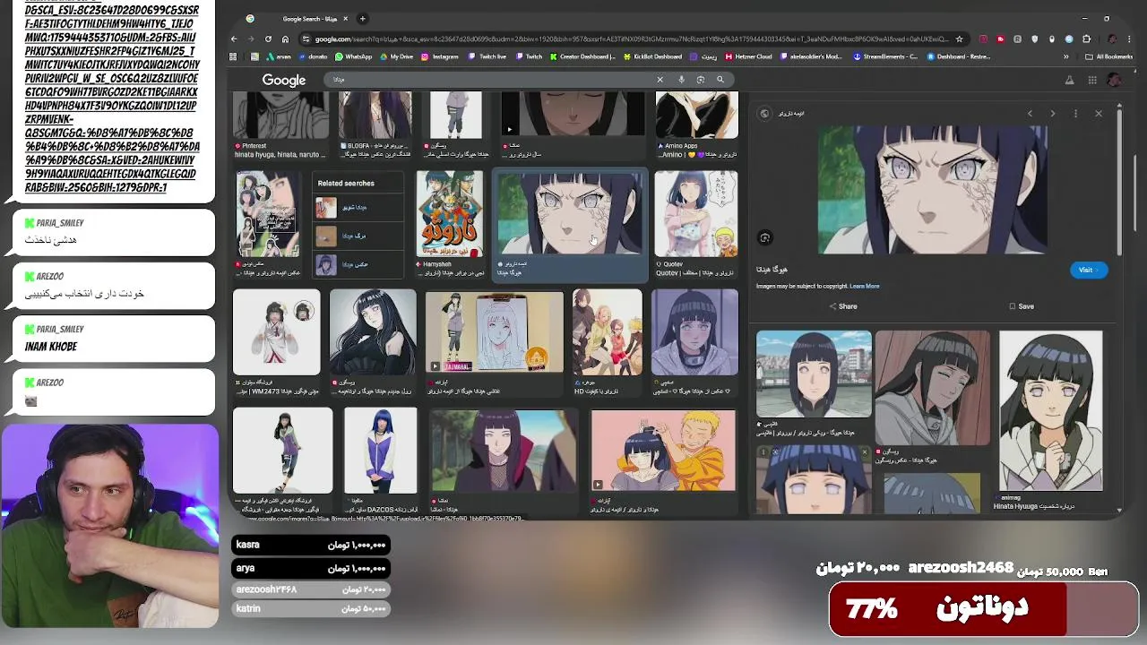This screenshot has width=1147, height=645.
Task: Open KickBot Dashboard bookmark
Action: click(652, 56)
